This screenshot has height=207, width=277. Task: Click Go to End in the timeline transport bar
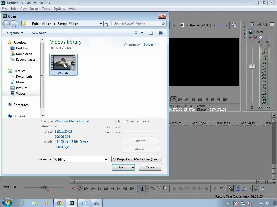coord(119,188)
